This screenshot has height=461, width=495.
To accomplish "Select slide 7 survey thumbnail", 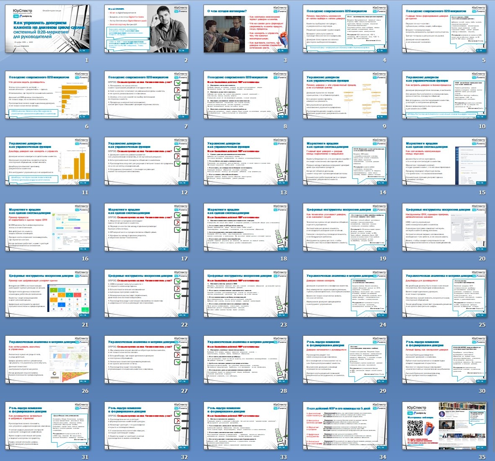I will tap(147, 95).
